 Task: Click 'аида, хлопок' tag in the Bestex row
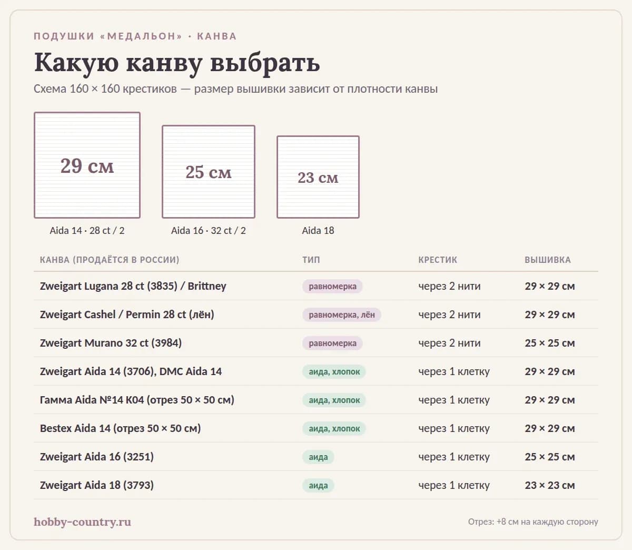coord(334,429)
